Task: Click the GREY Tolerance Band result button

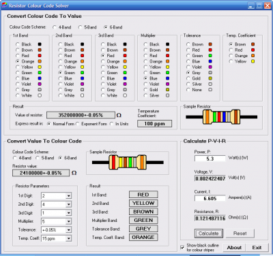Action: coord(143,229)
